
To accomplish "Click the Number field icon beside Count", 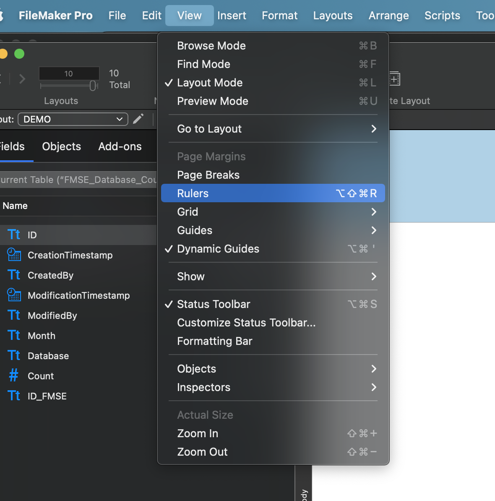I will pos(13,376).
